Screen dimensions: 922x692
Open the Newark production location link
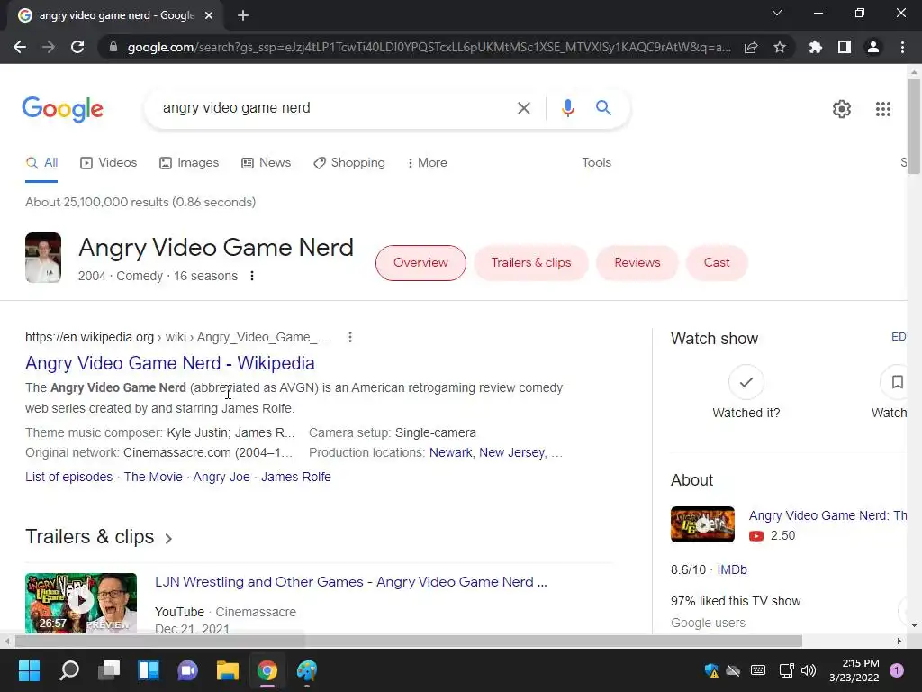(x=450, y=452)
